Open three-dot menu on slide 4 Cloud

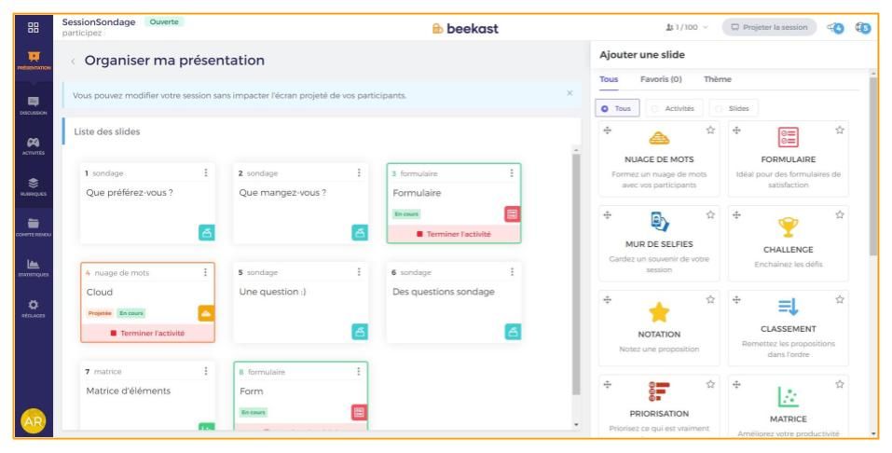tap(205, 273)
